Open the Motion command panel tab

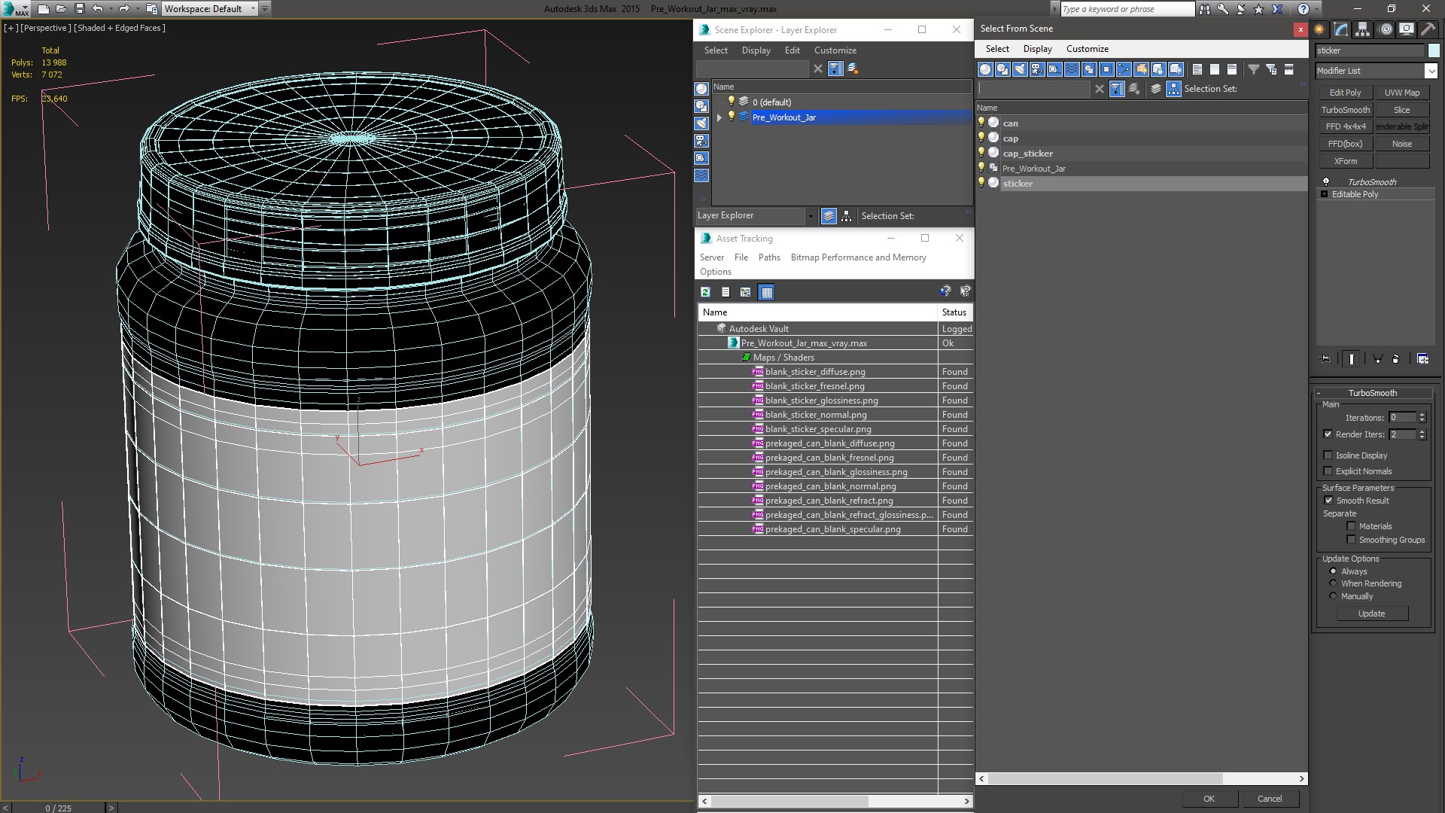coord(1386,29)
